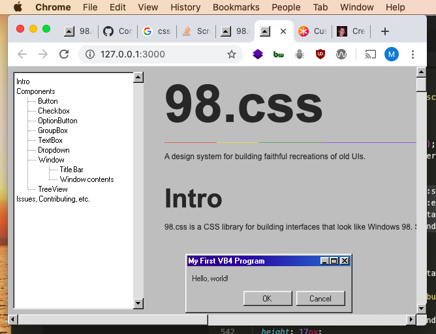Reload the page with the refresh icon
Image resolution: width=436 pixels, height=334 pixels.
[x=64, y=54]
